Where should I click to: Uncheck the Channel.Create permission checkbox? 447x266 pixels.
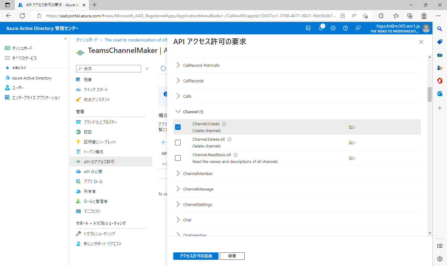click(178, 127)
